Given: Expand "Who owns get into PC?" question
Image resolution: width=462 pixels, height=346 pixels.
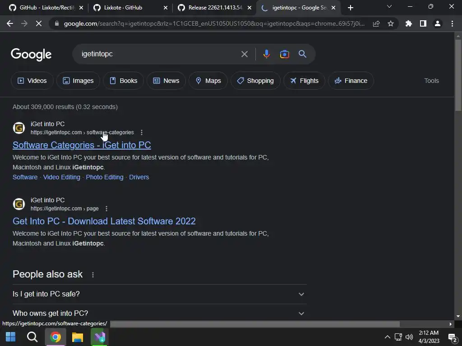Looking at the screenshot, I should click(x=159, y=314).
